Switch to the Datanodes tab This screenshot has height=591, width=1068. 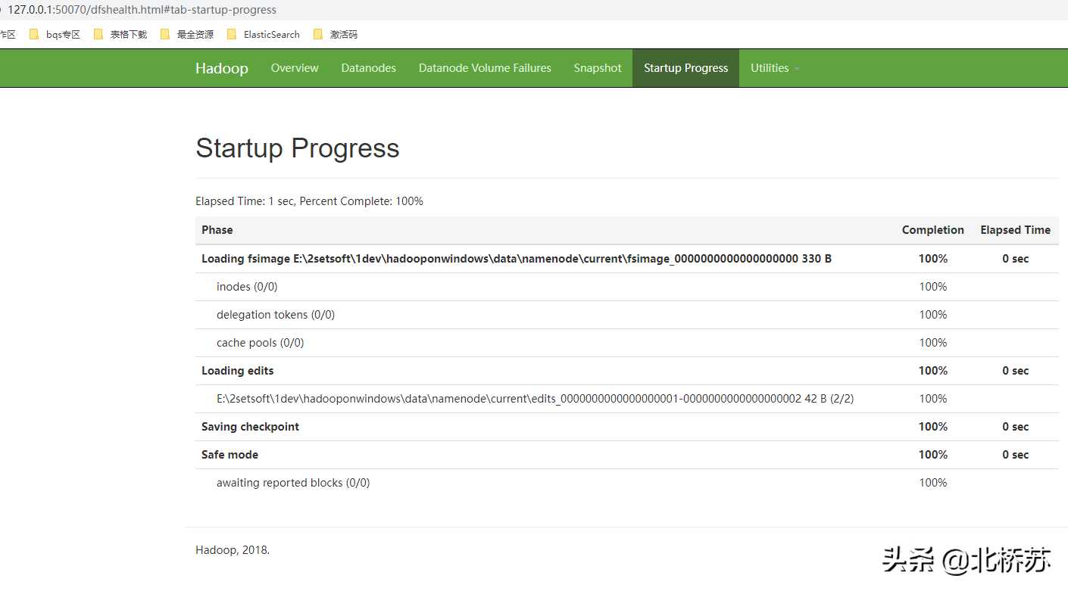[369, 68]
